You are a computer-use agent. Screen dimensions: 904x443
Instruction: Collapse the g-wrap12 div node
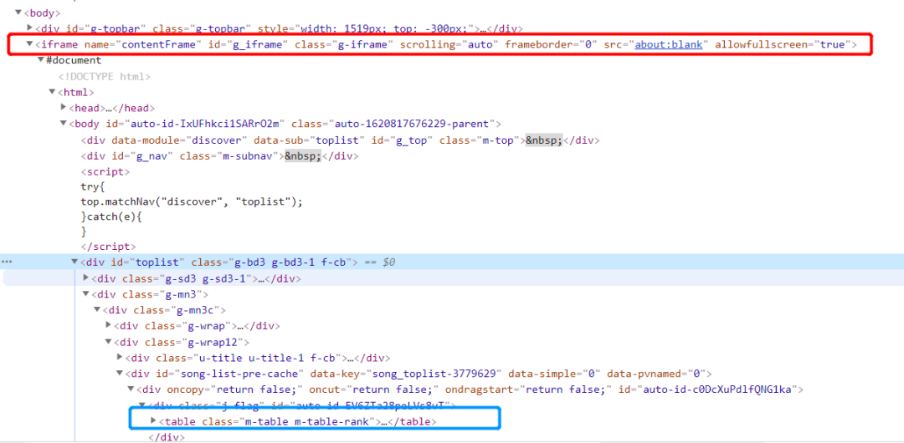tap(108, 342)
